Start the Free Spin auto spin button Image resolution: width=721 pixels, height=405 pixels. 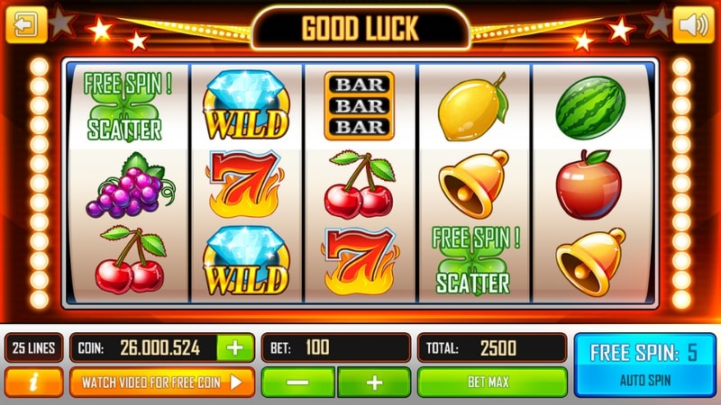pyautogui.click(x=645, y=365)
